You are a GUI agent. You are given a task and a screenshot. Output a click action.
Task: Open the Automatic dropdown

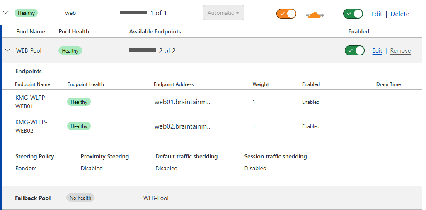(x=223, y=13)
